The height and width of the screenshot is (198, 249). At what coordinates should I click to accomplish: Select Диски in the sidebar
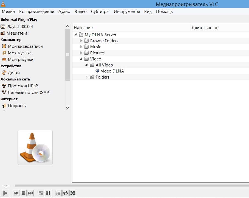click(x=13, y=72)
